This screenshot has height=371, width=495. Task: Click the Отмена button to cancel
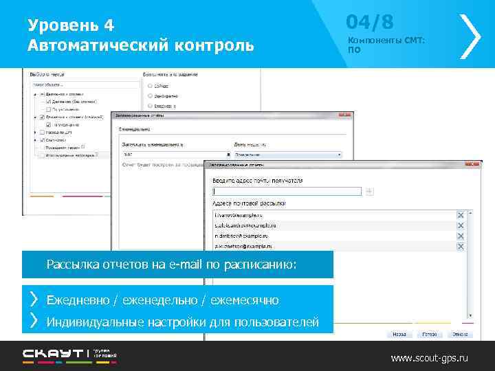[460, 334]
